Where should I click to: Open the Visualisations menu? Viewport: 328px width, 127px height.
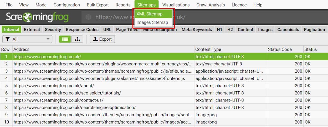coord(176,5)
